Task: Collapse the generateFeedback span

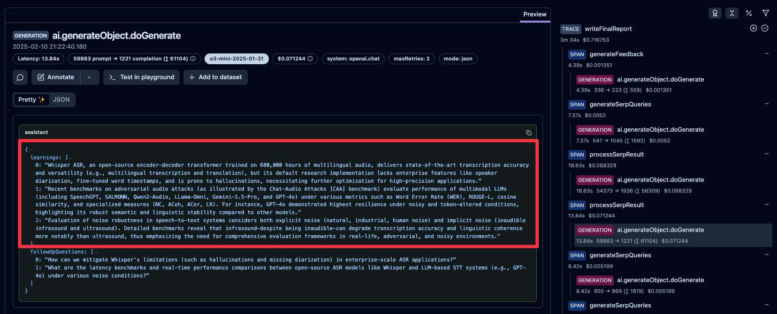Action: [x=766, y=54]
